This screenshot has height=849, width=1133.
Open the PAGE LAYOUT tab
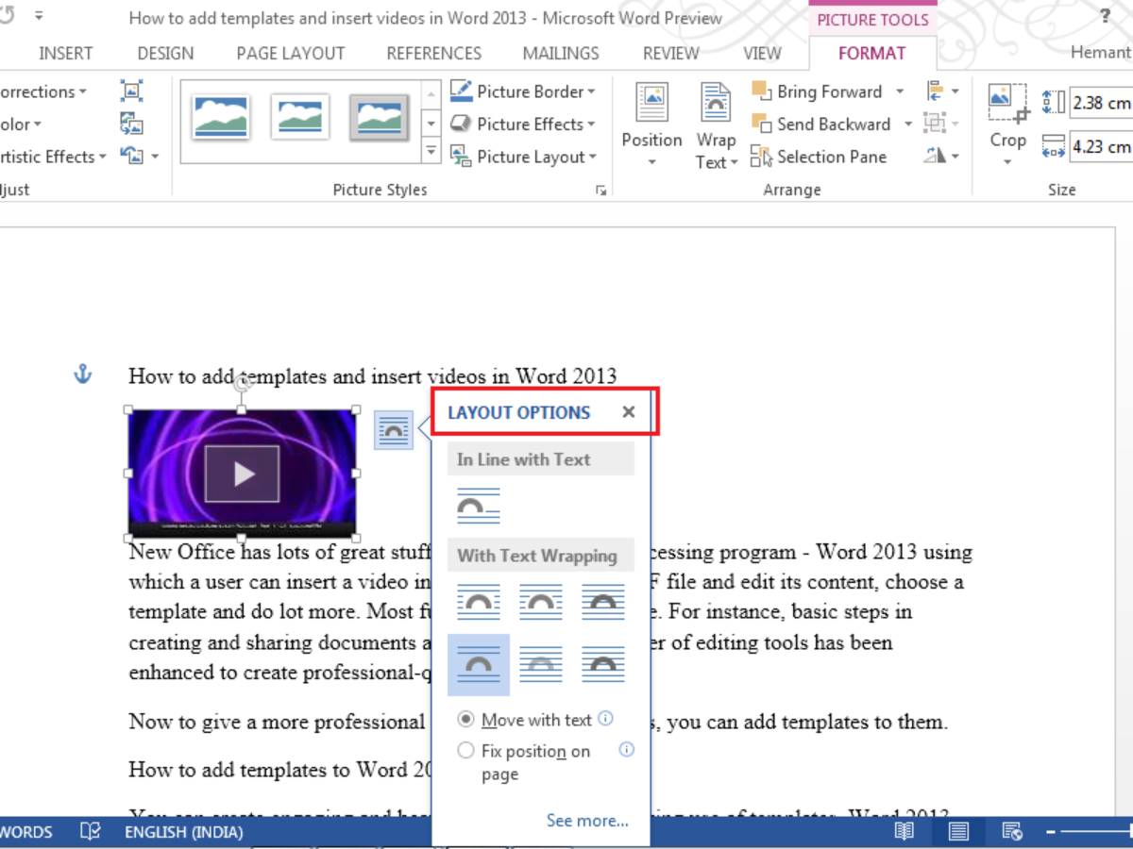coord(291,54)
